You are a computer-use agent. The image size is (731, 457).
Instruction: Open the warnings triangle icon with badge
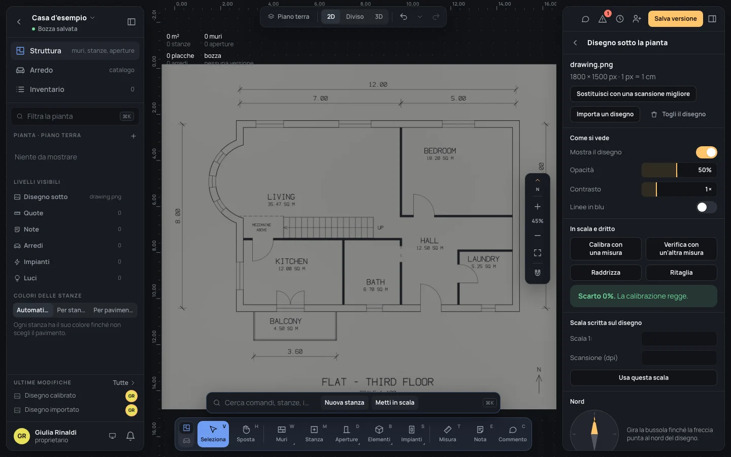coord(603,19)
